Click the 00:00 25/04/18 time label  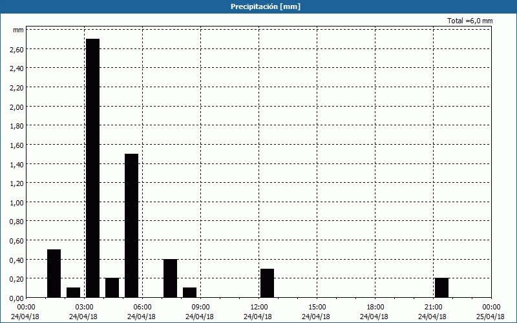491,312
